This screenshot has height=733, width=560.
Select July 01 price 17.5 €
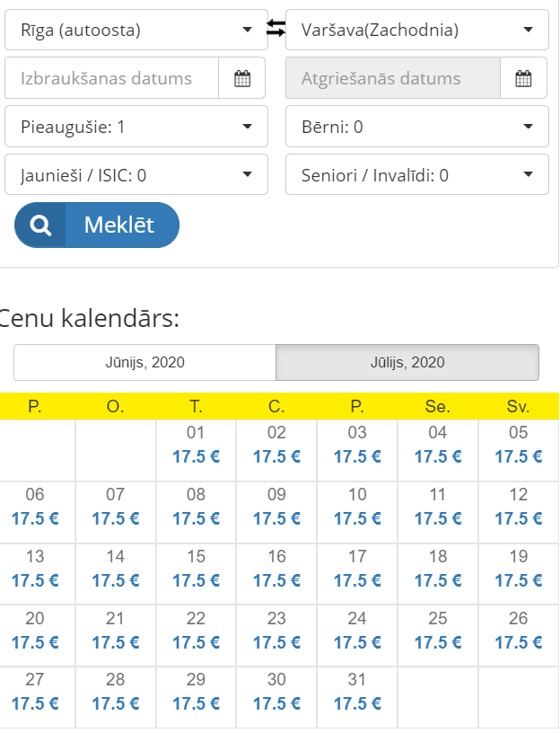click(x=196, y=456)
